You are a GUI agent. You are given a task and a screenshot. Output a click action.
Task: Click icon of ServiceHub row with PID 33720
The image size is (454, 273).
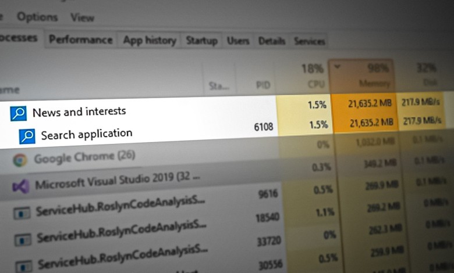24,266
